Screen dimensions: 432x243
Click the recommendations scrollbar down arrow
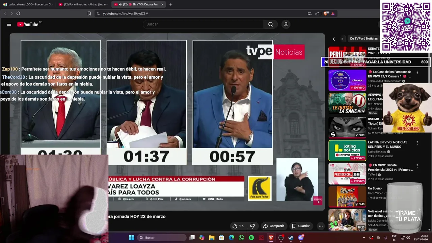[x=430, y=230]
